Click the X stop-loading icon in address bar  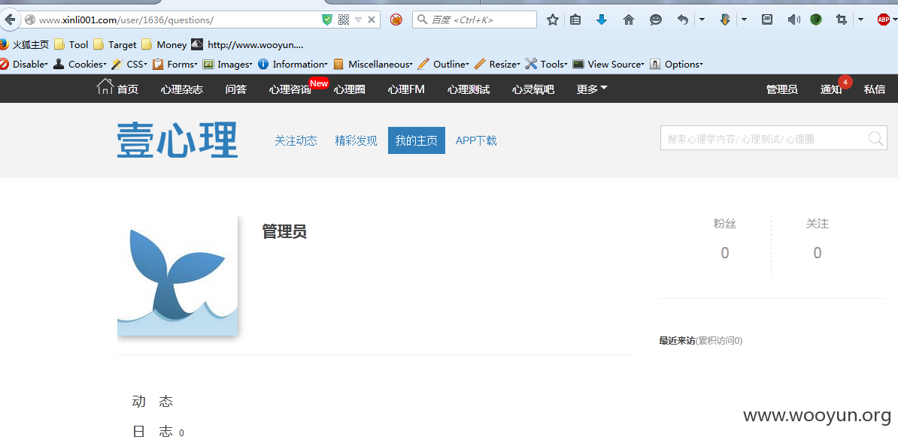(x=371, y=20)
